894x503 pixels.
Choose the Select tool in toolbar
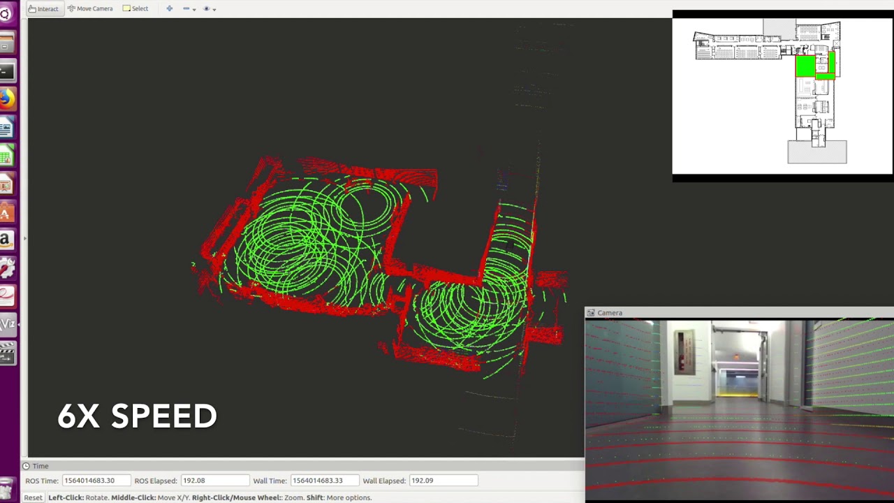(135, 8)
